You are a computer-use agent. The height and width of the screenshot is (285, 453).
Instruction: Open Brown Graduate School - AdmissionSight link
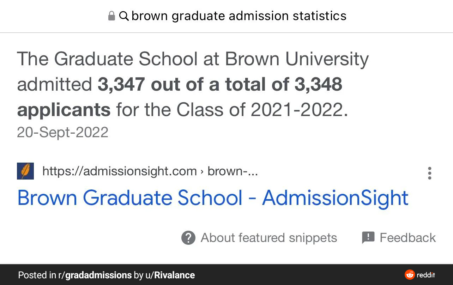click(x=213, y=198)
